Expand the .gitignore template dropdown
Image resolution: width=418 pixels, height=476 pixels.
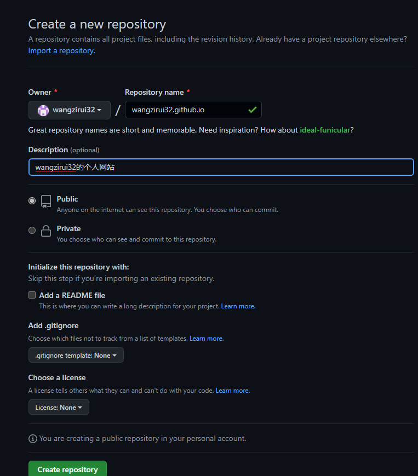tap(76, 355)
